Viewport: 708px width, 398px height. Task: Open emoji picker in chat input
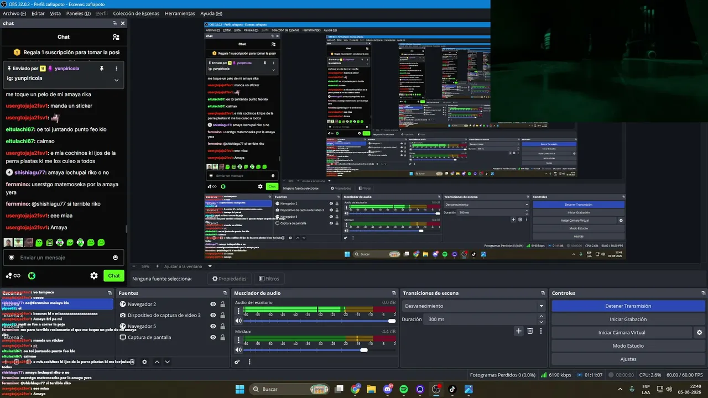point(115,258)
